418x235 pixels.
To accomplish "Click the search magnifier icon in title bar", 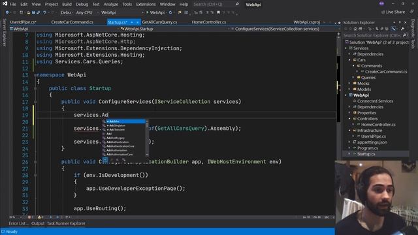I will pyautogui.click(x=237, y=5).
